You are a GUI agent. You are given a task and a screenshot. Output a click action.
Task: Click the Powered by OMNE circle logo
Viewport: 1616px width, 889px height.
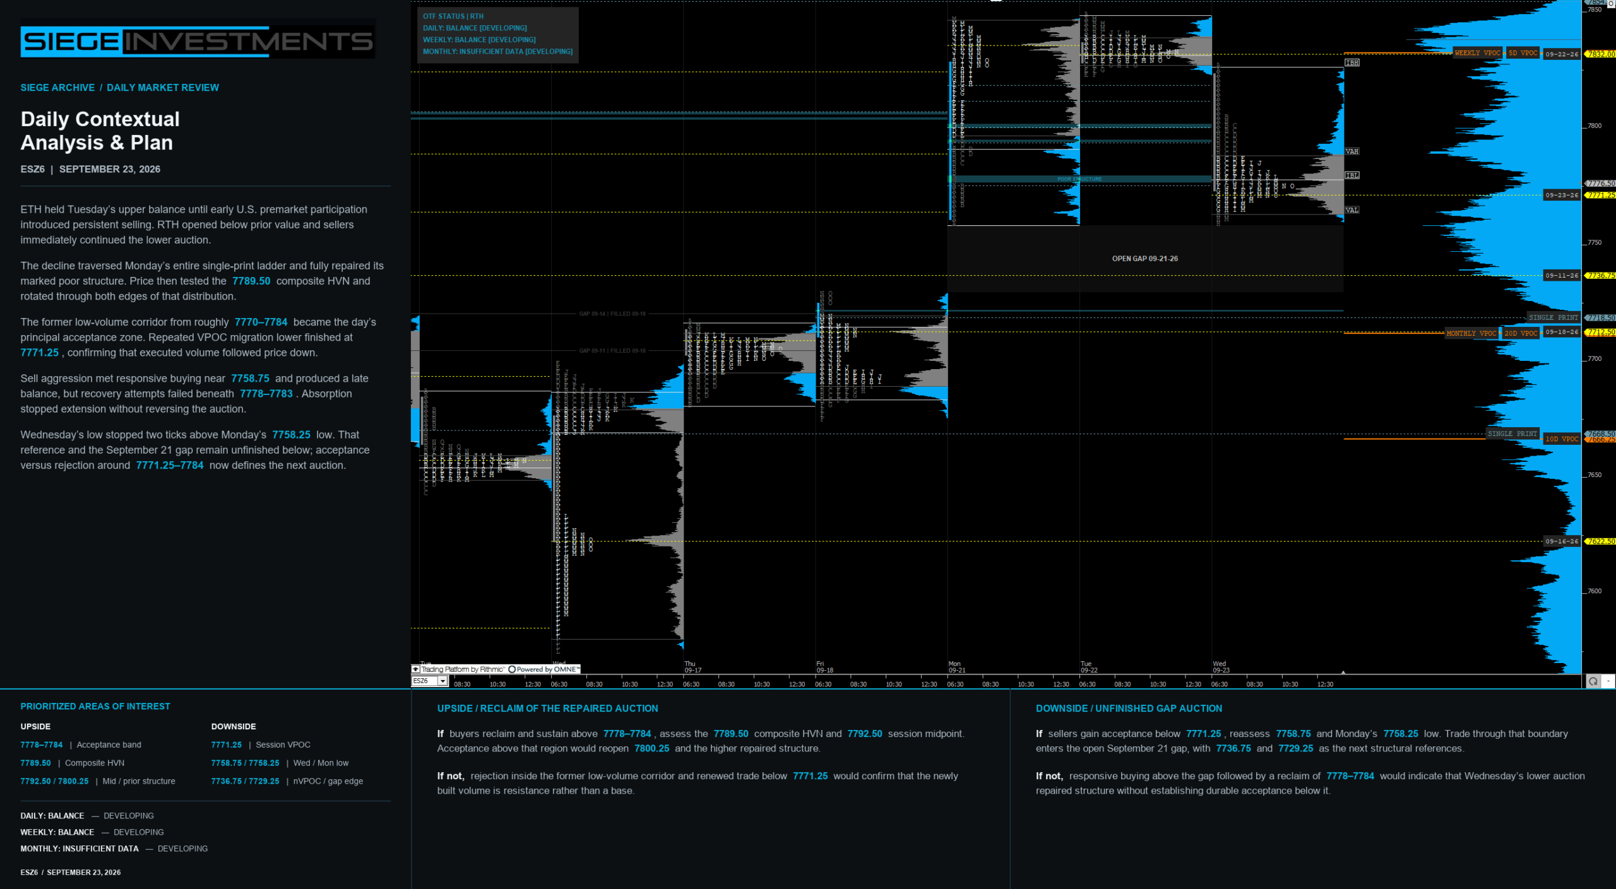(x=512, y=669)
